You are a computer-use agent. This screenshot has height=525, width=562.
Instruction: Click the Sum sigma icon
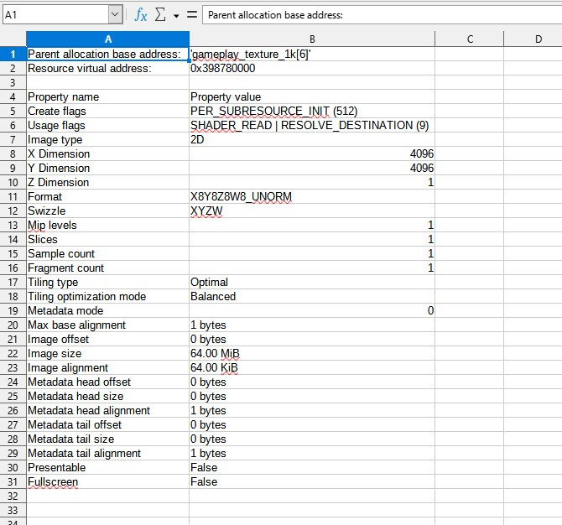(x=160, y=15)
